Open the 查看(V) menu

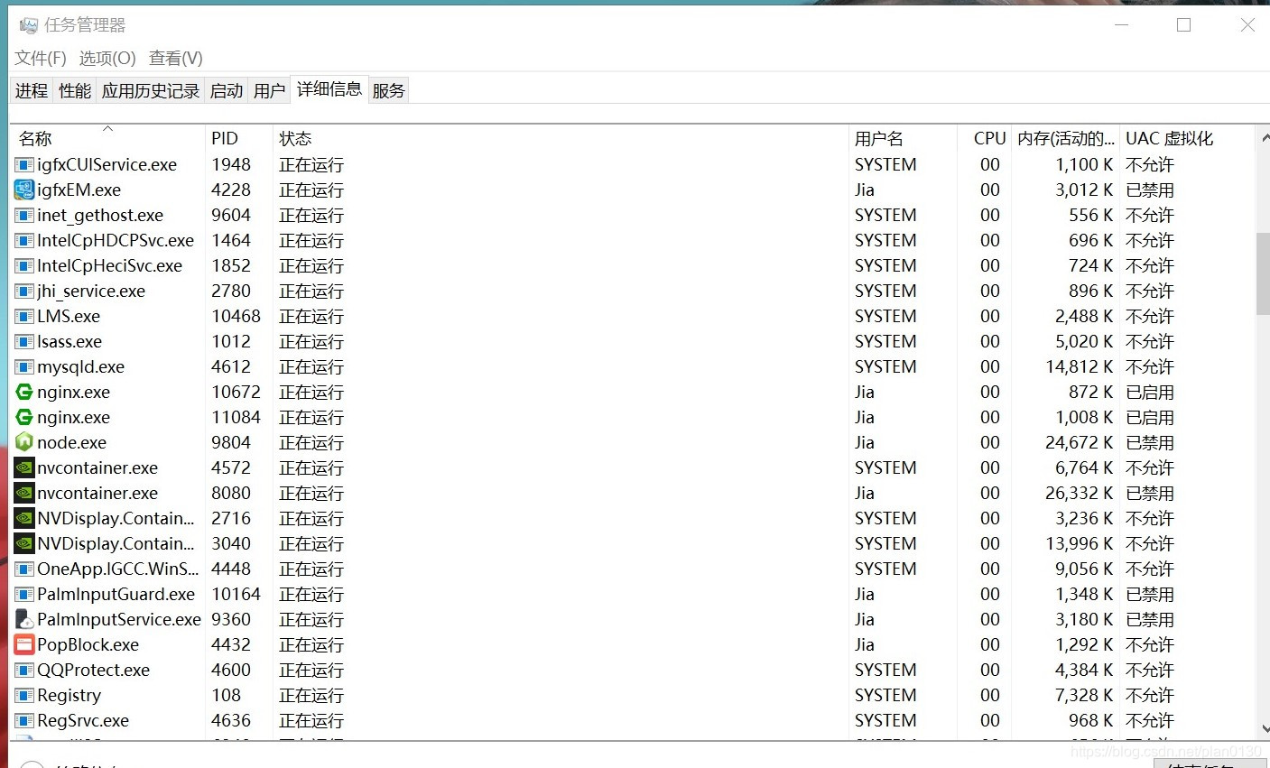[x=175, y=58]
